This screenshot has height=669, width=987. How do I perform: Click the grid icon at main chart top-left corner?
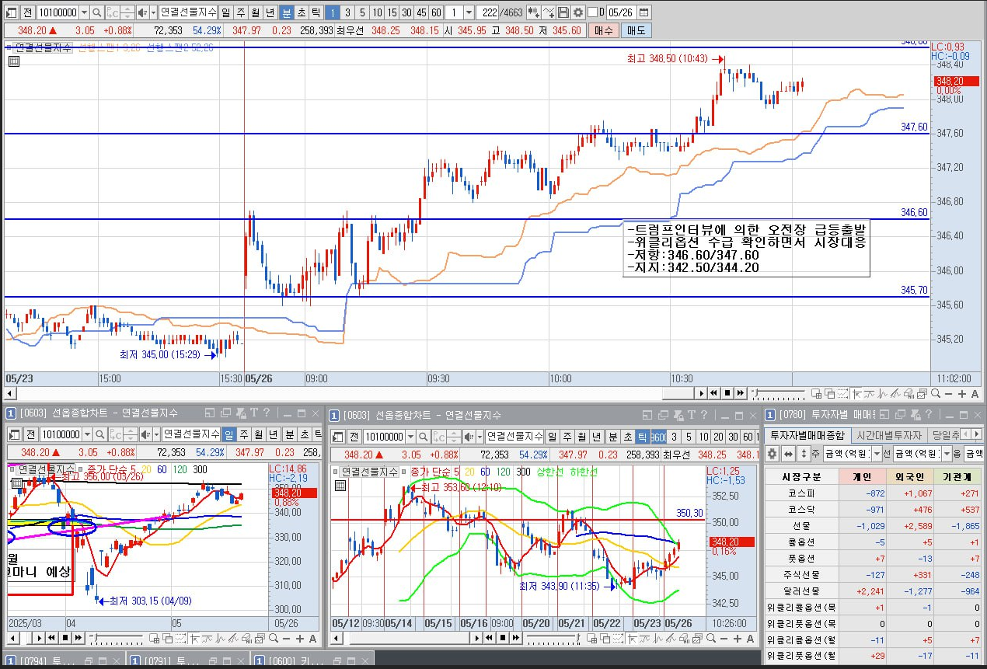tap(13, 62)
